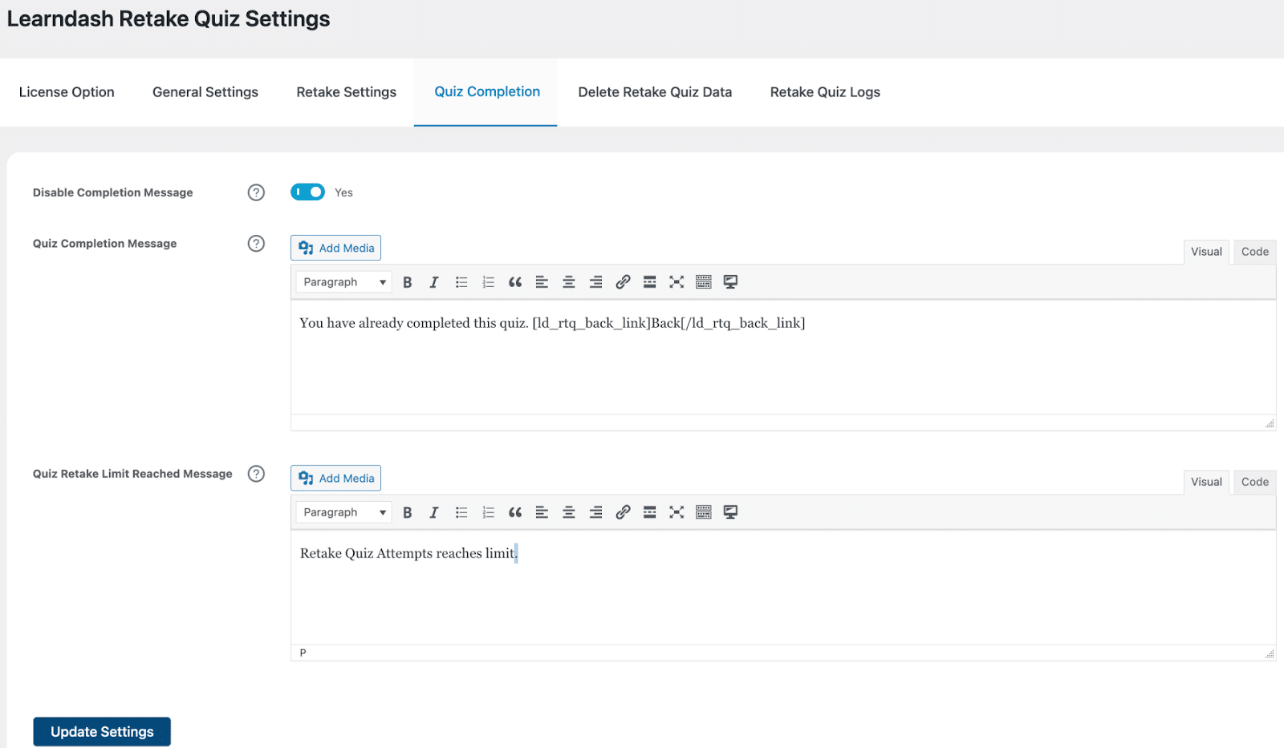
Task: Insert numbered list in Retake Limit Reached editor
Action: [488, 512]
